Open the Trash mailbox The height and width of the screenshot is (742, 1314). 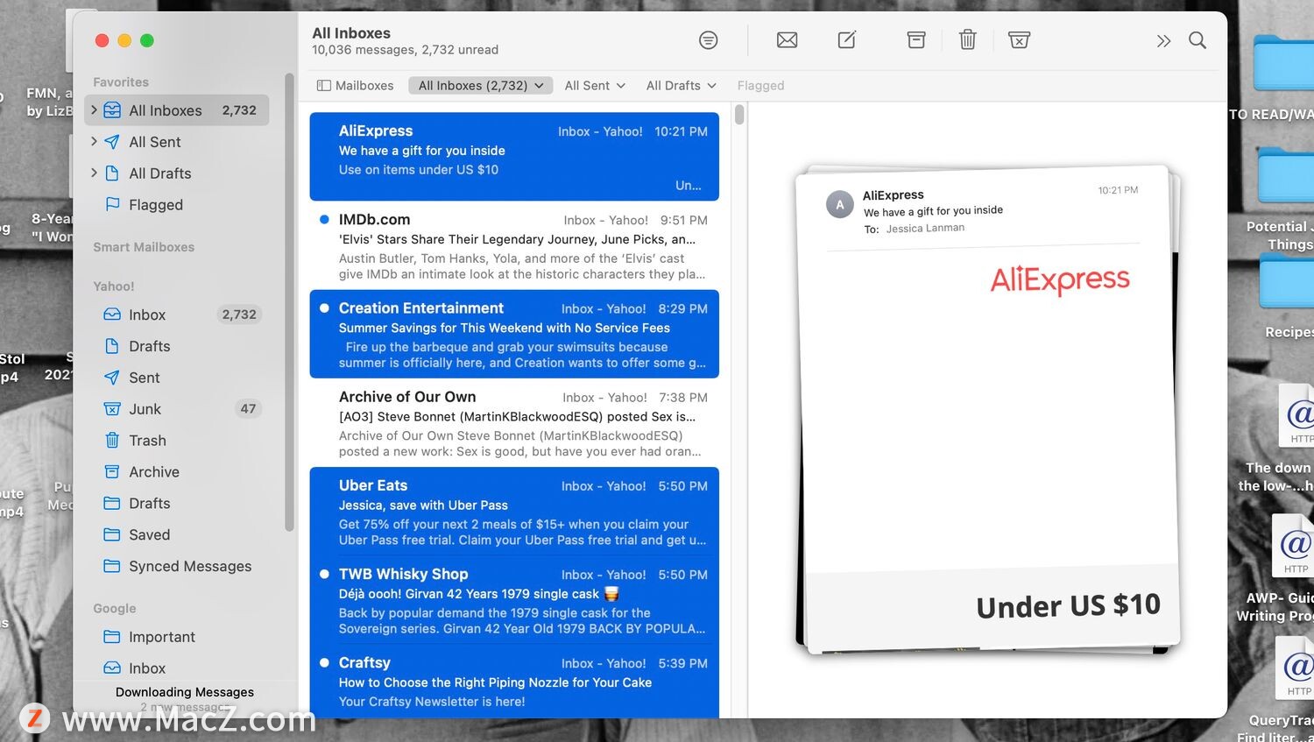177,441
